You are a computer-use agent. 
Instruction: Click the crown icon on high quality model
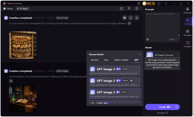[x=131, y=81]
